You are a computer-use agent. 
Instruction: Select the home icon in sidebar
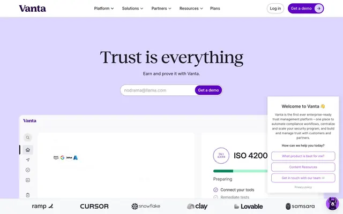pos(28,150)
